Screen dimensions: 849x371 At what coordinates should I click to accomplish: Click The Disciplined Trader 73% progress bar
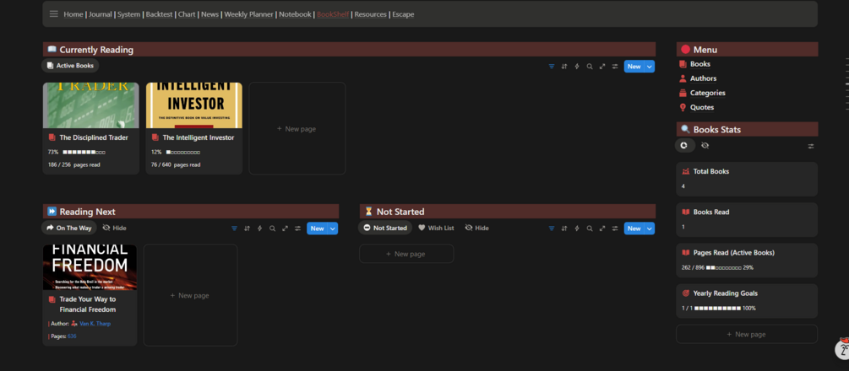(x=84, y=153)
